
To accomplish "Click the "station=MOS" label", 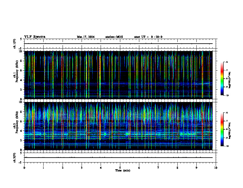I will pos(114,37).
